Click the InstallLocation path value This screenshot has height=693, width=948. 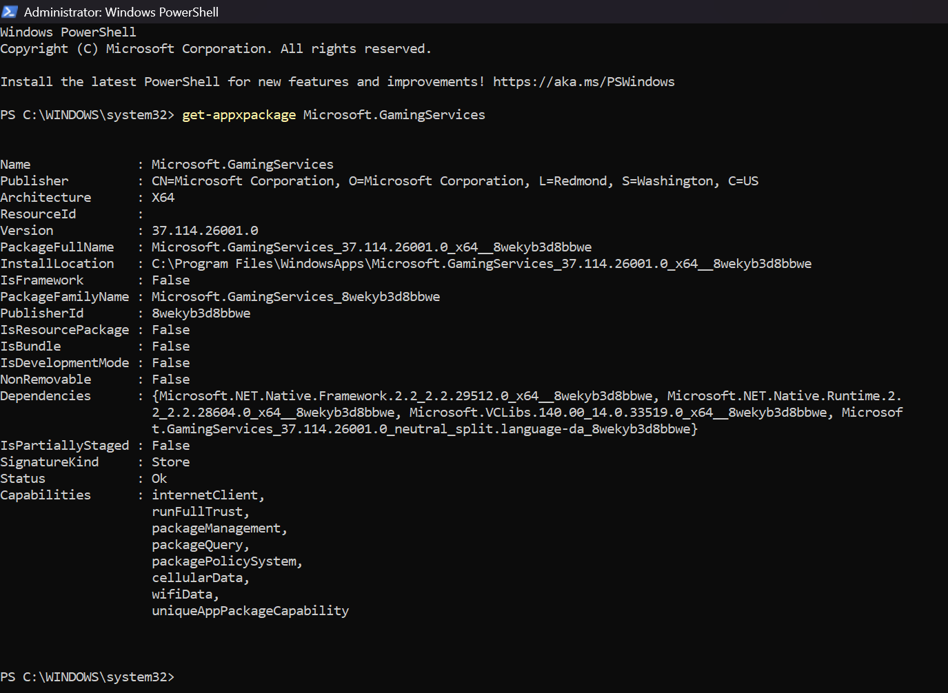tap(482, 264)
